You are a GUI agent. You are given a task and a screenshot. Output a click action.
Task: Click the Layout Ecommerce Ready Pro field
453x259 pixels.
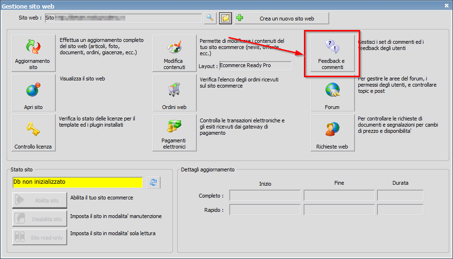tap(255, 66)
